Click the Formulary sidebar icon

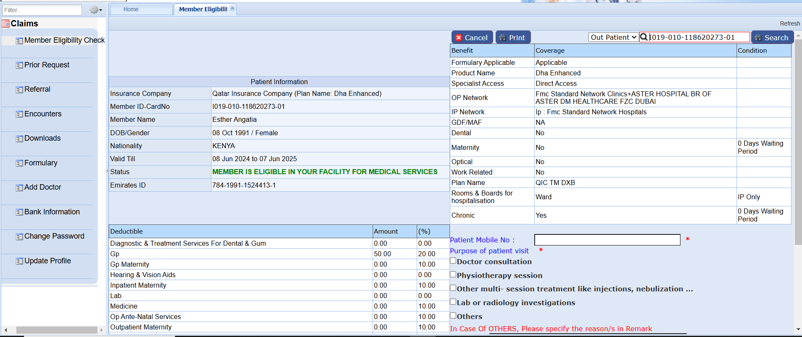click(x=19, y=163)
